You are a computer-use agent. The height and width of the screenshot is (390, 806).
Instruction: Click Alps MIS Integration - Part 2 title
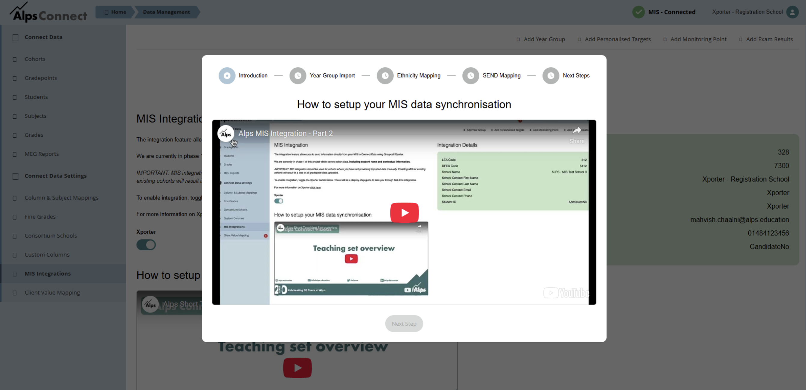tap(286, 133)
